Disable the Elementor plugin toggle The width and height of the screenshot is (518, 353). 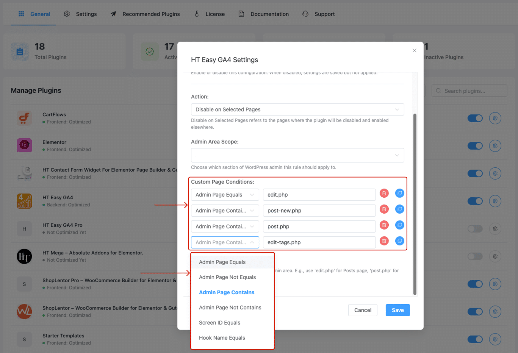click(x=475, y=146)
